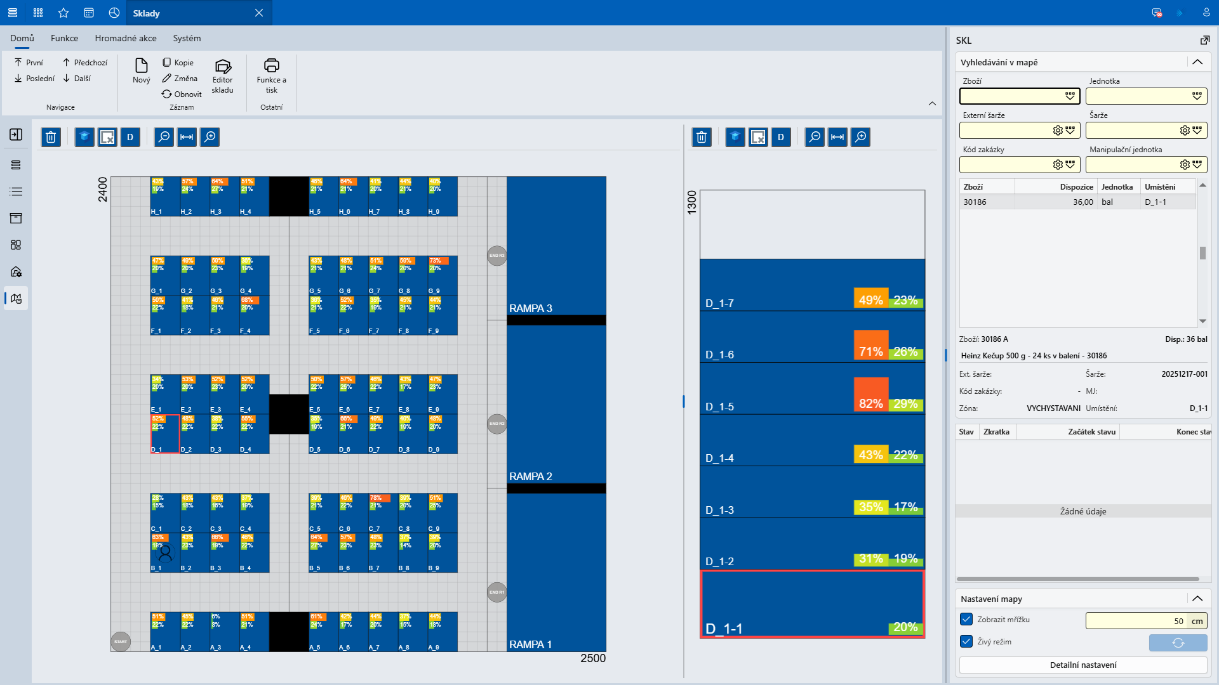Click fit-width icon in left map toolbar
1219x685 pixels.
pyautogui.click(x=187, y=137)
